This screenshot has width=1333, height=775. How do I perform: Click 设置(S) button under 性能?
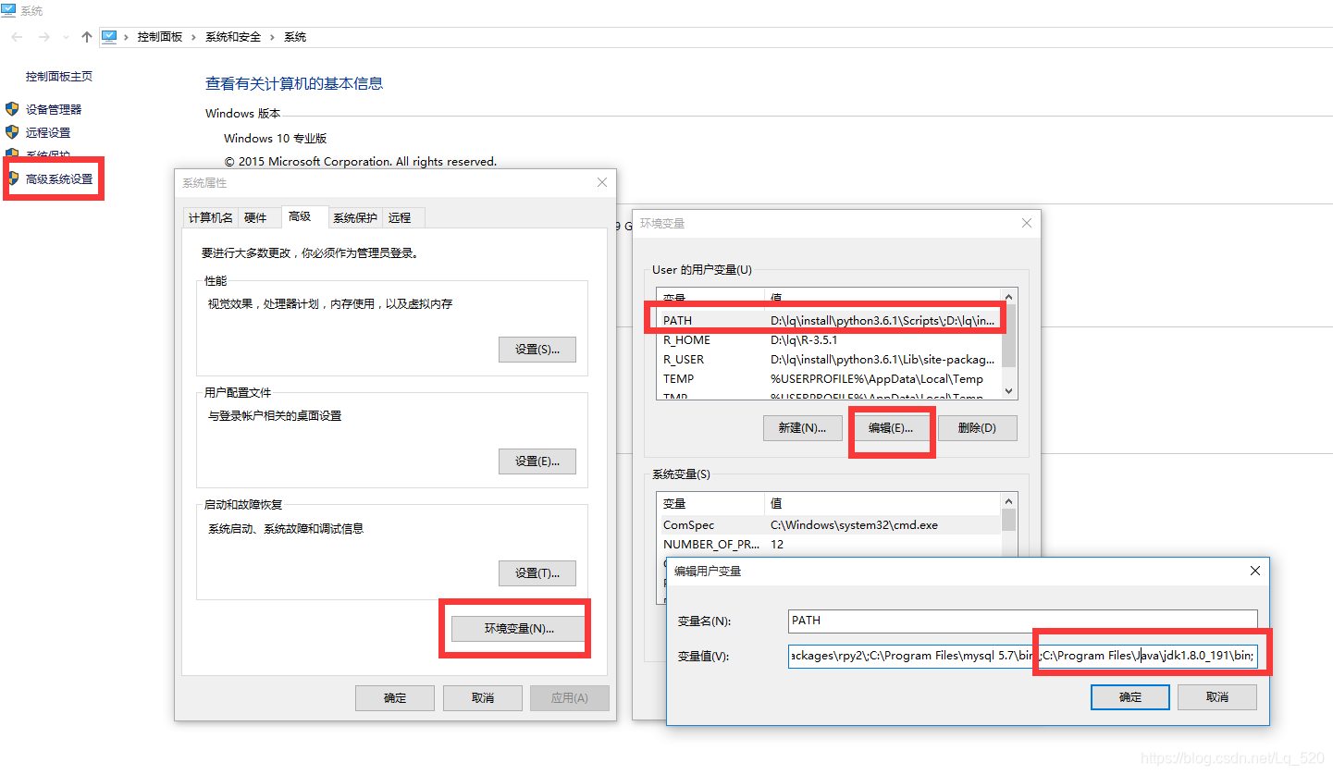point(537,350)
